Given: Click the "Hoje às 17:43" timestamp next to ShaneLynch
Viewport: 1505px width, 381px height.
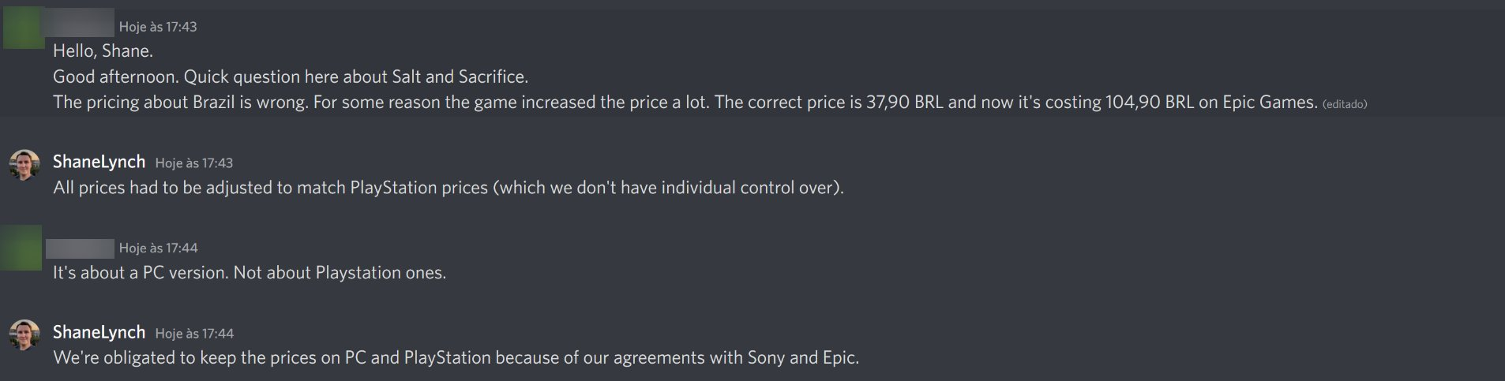Looking at the screenshot, I should click(193, 163).
